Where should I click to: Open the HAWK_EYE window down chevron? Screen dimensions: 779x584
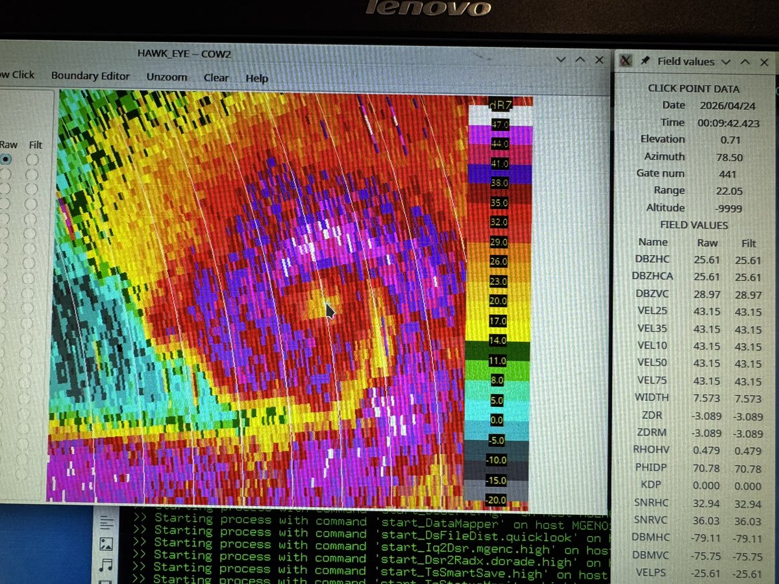point(561,60)
